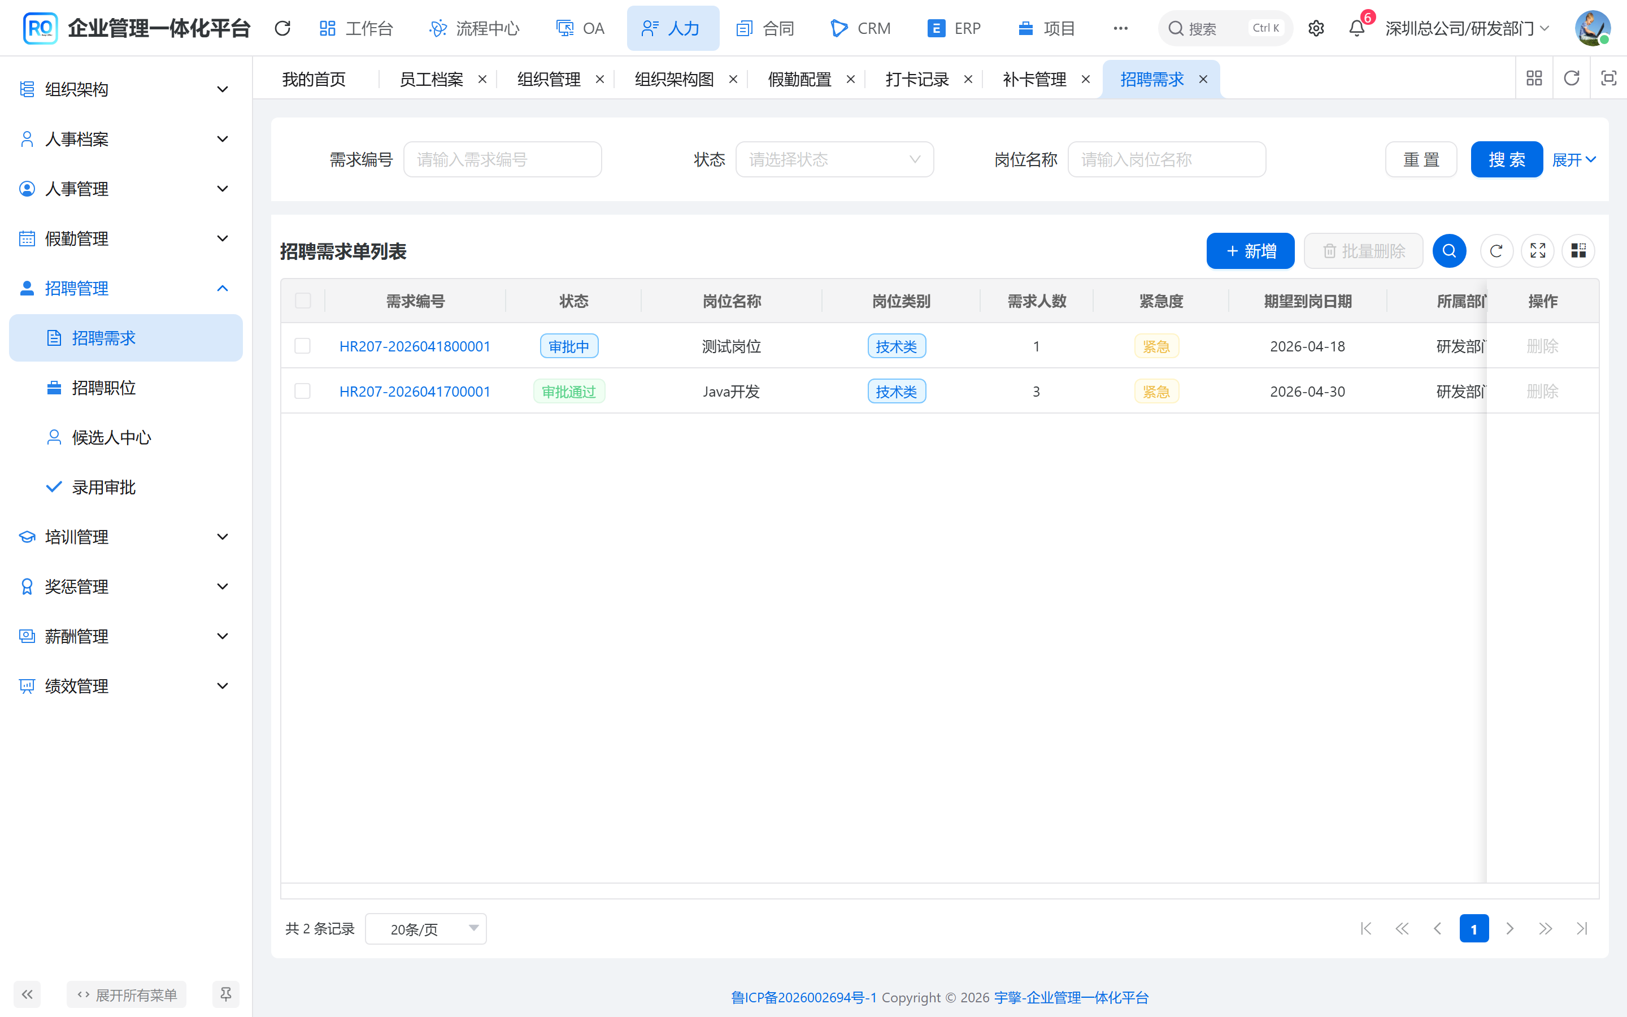Switch to the CRM module
This screenshot has height=1017, width=1627.
(860, 28)
